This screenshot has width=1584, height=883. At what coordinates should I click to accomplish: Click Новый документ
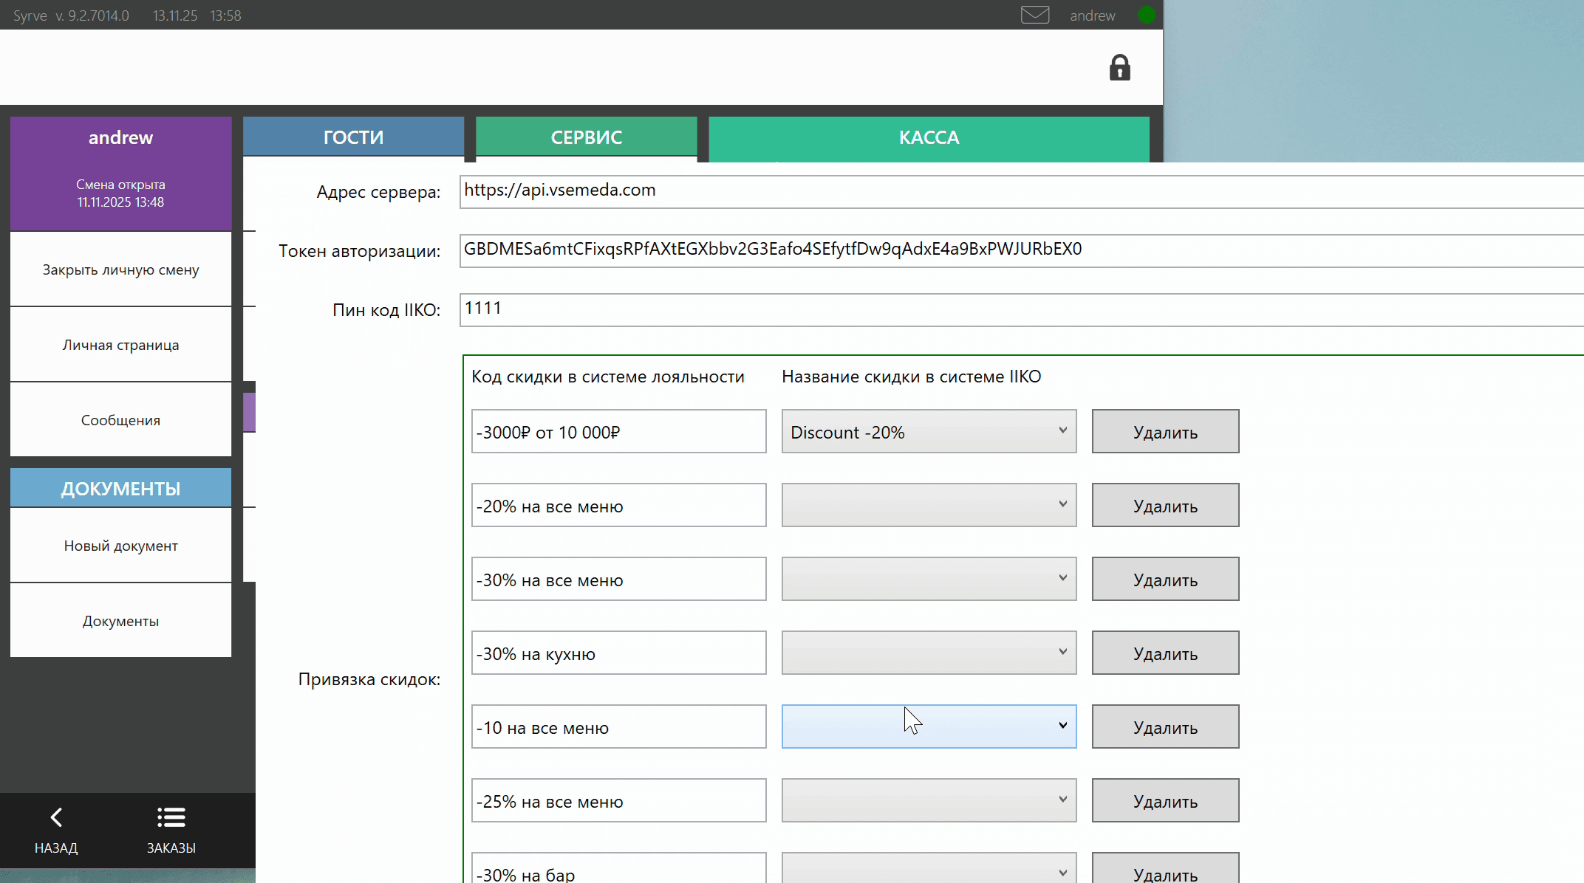click(x=120, y=546)
